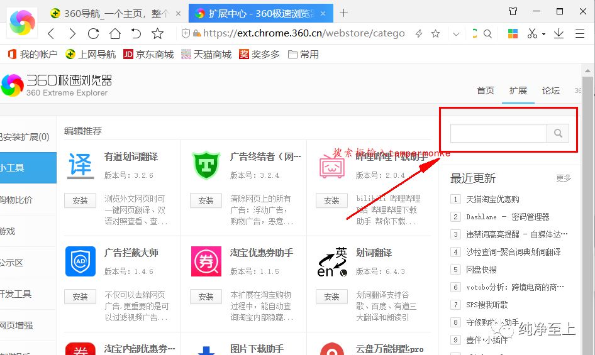Click the 广告拦截大师 blue shield icon
Viewport: 595px width, 355px height.
[81, 261]
